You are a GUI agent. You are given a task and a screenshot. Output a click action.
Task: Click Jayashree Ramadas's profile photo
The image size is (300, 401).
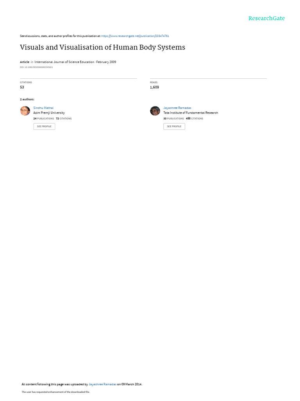pos(155,111)
